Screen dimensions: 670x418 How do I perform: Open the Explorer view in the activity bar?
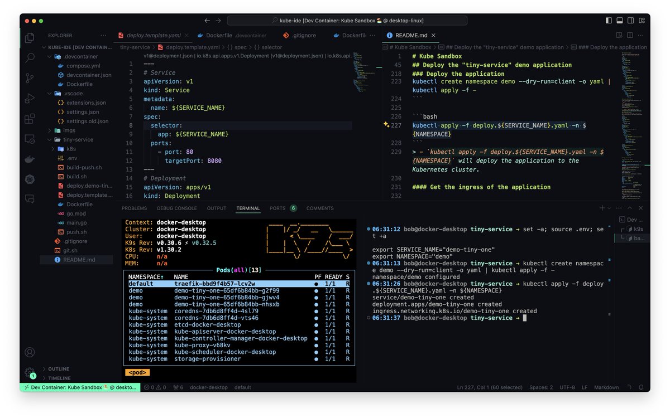[30, 38]
